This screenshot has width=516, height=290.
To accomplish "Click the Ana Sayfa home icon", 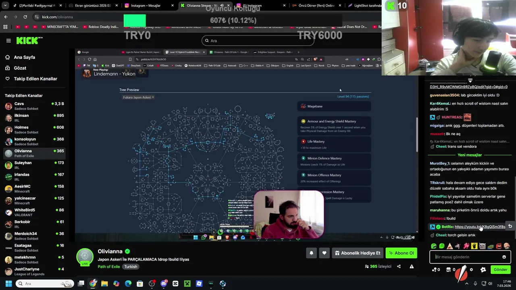I will coord(8,57).
